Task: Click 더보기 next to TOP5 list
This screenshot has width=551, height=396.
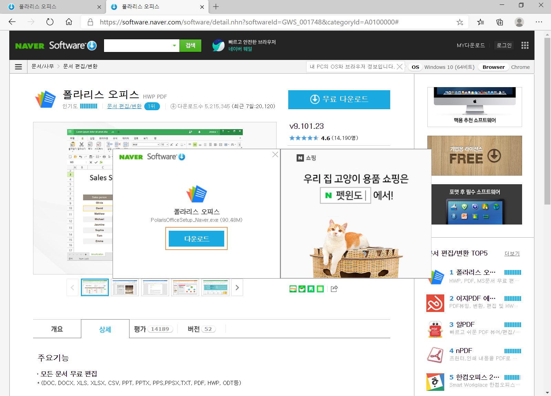Action: tap(512, 253)
